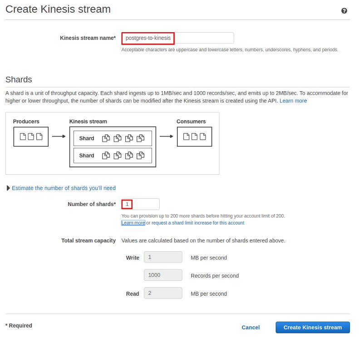
Task: Open the Shards description Learn more link
Action: pyautogui.click(x=293, y=101)
